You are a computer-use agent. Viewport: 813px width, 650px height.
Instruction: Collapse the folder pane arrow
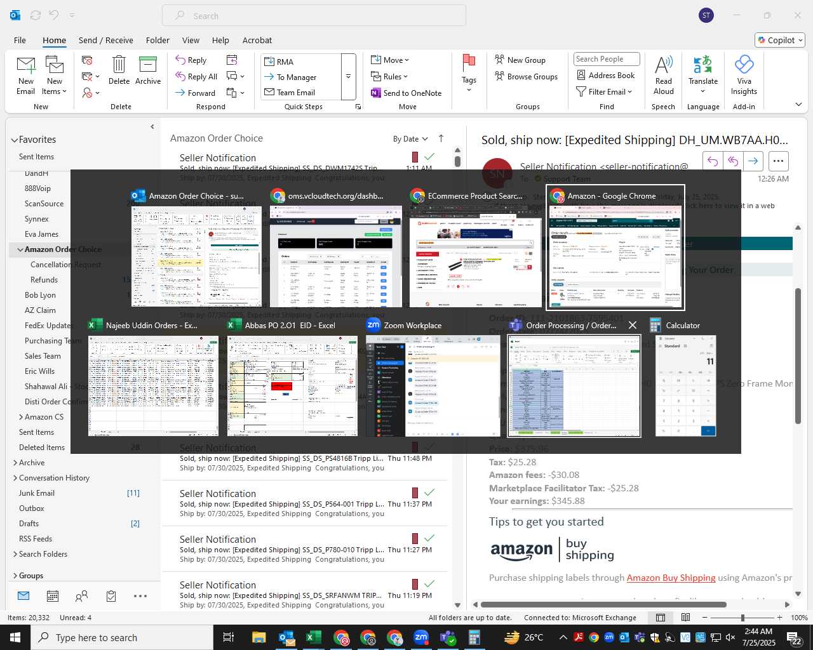click(x=152, y=126)
